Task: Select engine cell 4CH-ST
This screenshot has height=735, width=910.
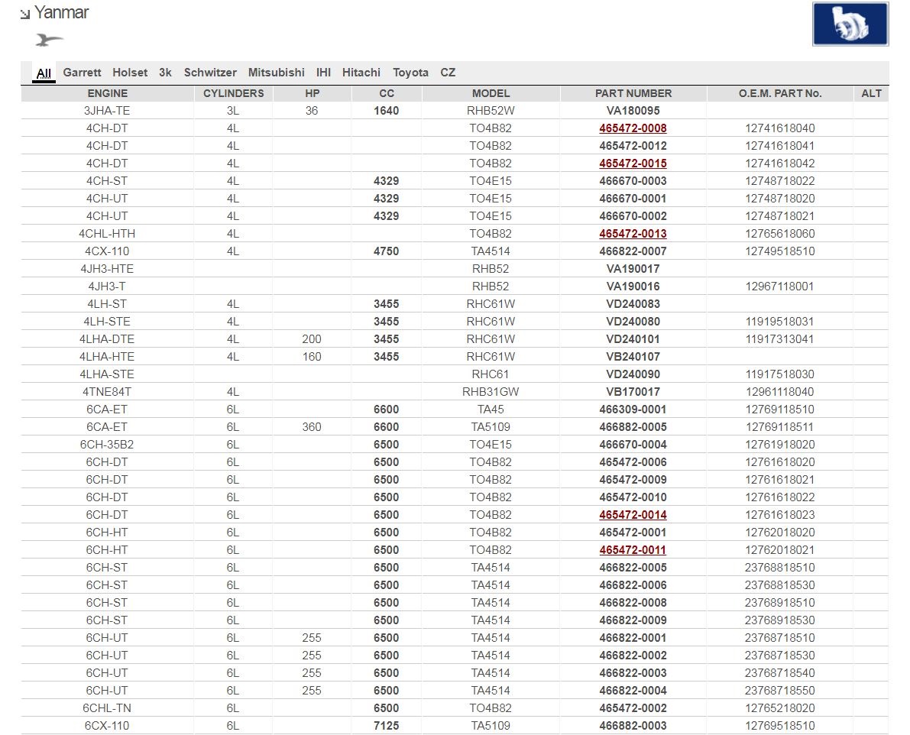Action: (107, 181)
